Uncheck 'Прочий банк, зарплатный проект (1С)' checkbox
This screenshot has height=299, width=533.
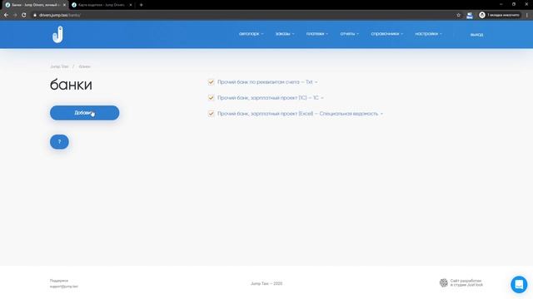click(211, 98)
